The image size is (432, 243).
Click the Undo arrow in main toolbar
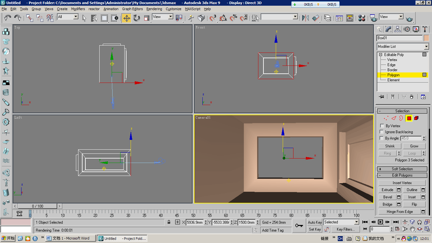click(8, 18)
